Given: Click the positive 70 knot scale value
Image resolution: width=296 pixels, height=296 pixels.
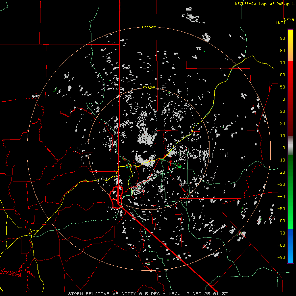Looking at the screenshot, I should 283,63.
